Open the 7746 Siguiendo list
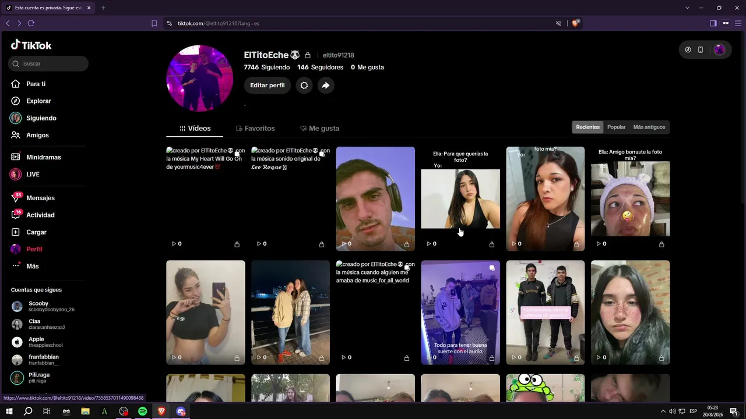The image size is (746, 419). click(x=266, y=67)
